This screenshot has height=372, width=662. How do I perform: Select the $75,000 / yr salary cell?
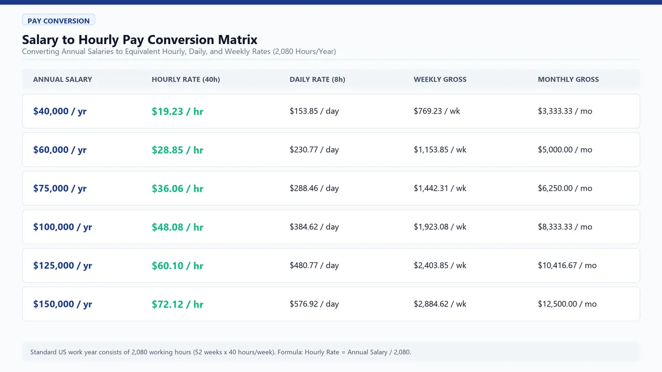(x=60, y=188)
